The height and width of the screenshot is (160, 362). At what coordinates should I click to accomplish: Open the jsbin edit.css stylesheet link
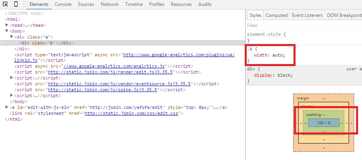point(131,114)
